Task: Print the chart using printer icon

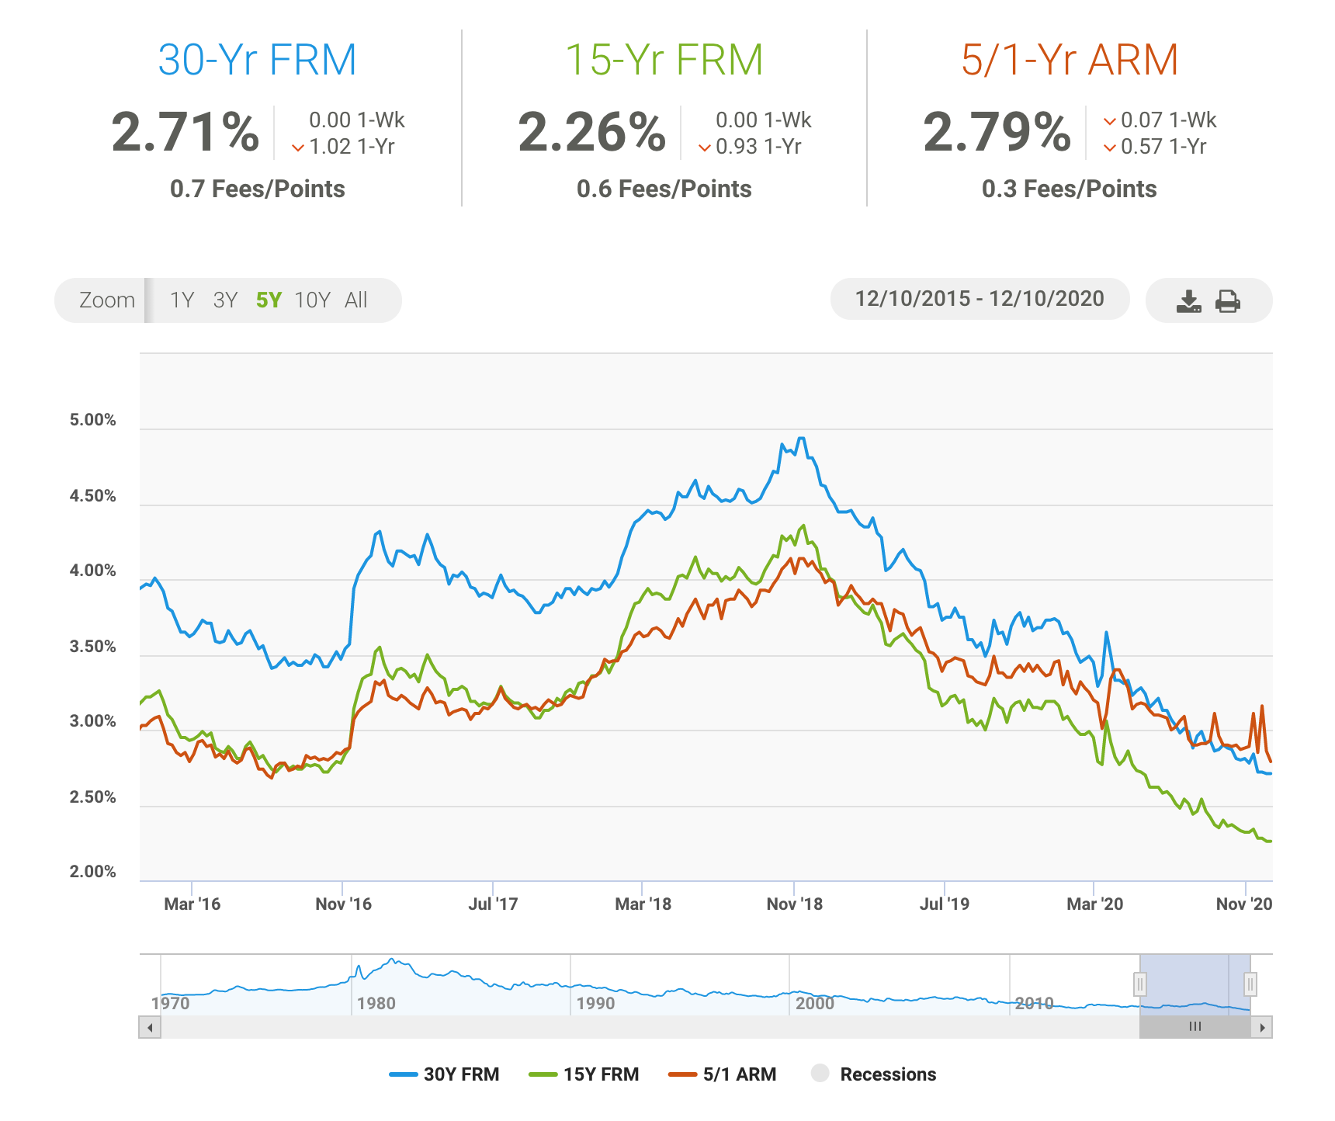Action: tap(1228, 301)
